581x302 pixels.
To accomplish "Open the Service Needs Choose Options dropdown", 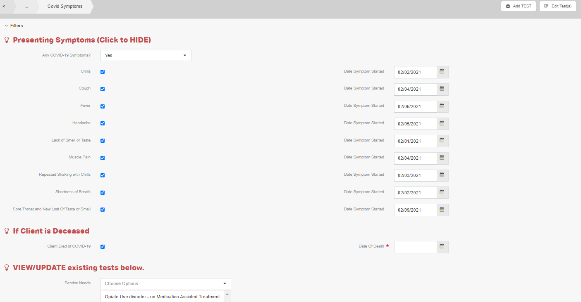I will click(x=165, y=283).
